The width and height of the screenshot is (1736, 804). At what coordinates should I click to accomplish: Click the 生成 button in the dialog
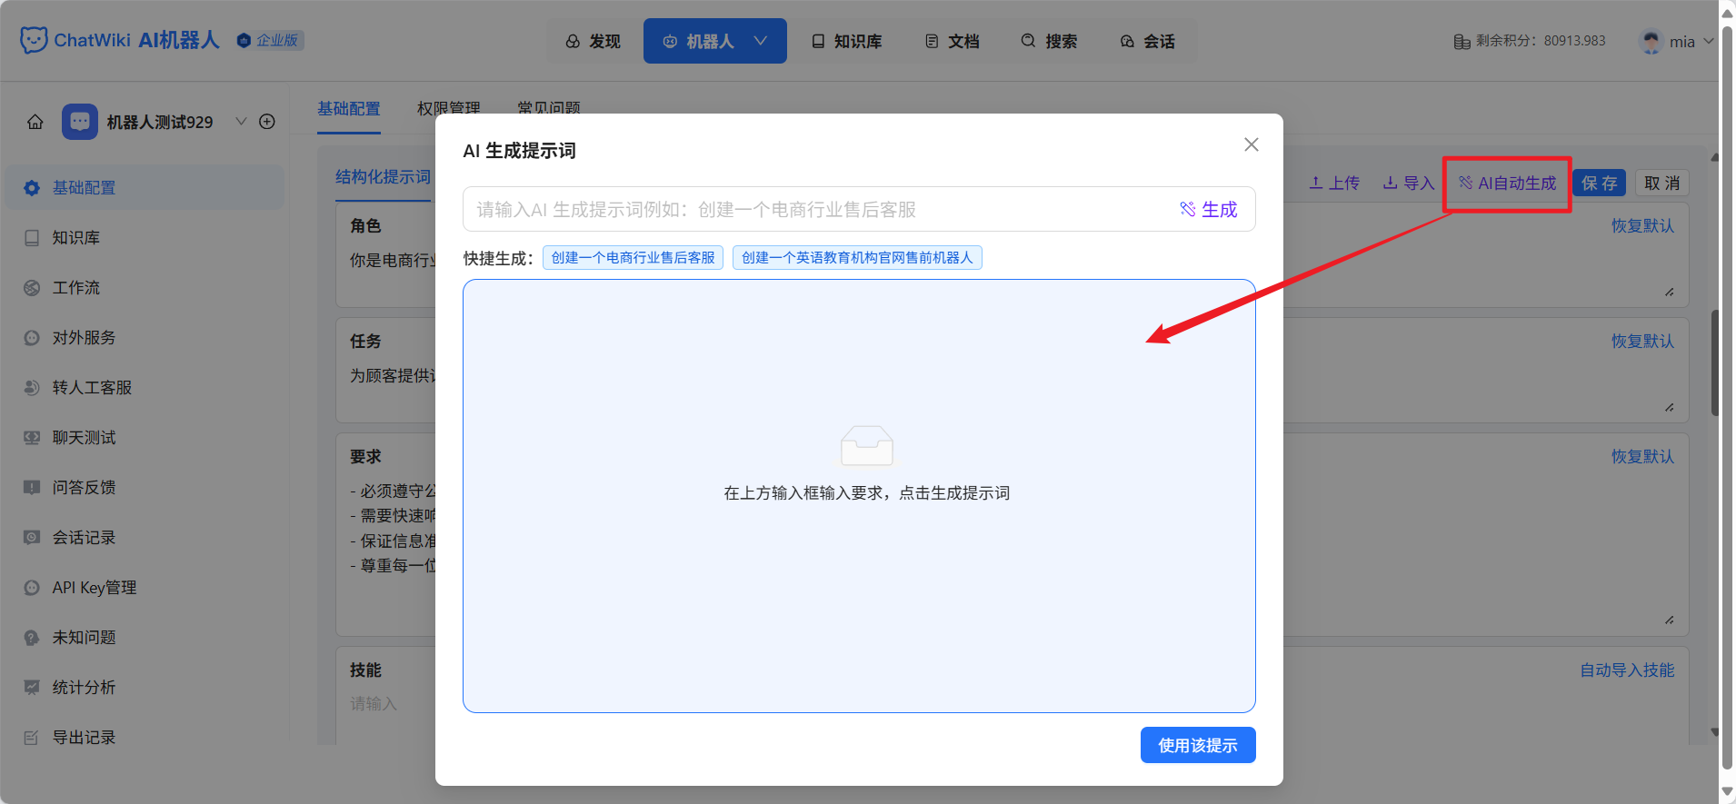[x=1209, y=210]
